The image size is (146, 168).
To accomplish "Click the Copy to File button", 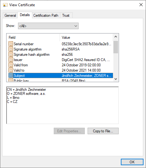I will pos(103,131).
